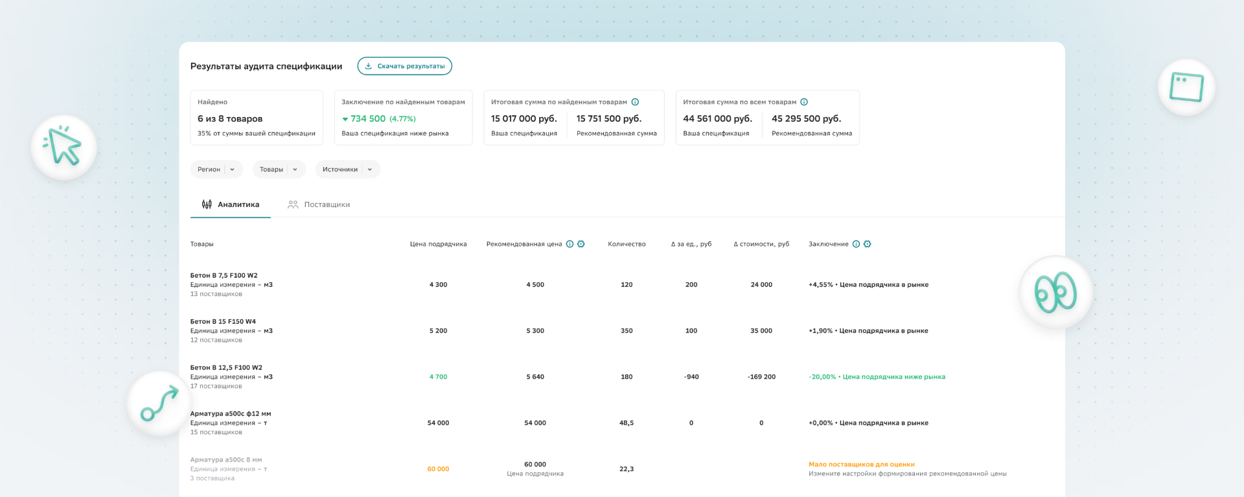Image resolution: width=1244 pixels, height=497 pixels.
Task: Click the Товары column header
Action: tap(202, 244)
